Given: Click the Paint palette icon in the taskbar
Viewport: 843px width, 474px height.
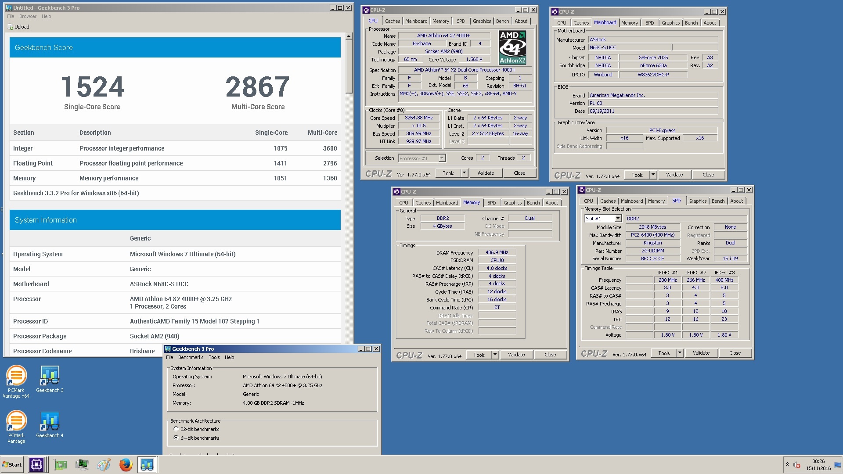Looking at the screenshot, I should coord(104,464).
